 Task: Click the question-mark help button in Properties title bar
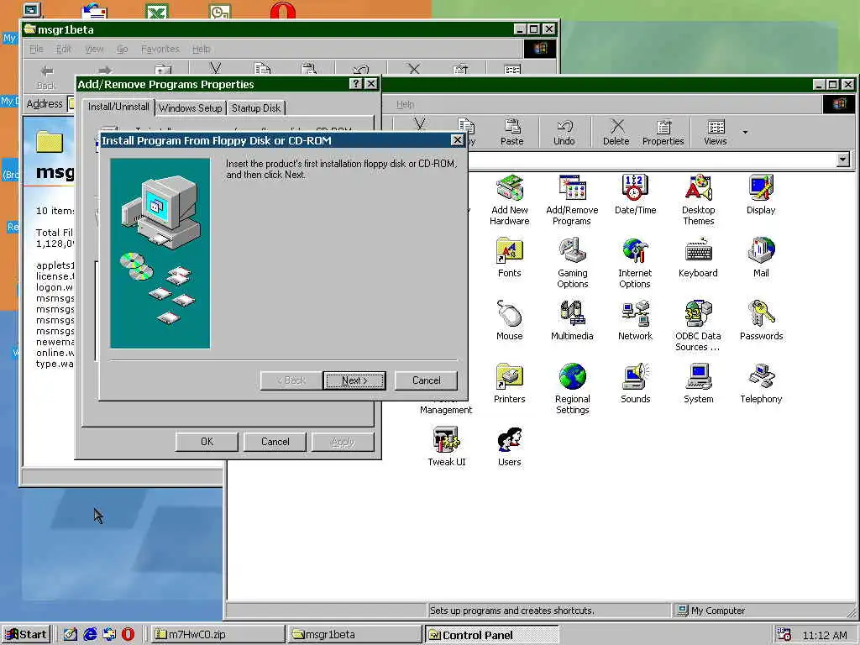(355, 83)
